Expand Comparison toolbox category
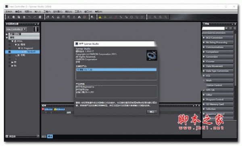242x146 pixels. tap(218, 52)
